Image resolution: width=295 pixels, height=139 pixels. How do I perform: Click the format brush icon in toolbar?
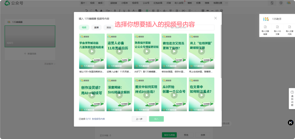coord(101,11)
